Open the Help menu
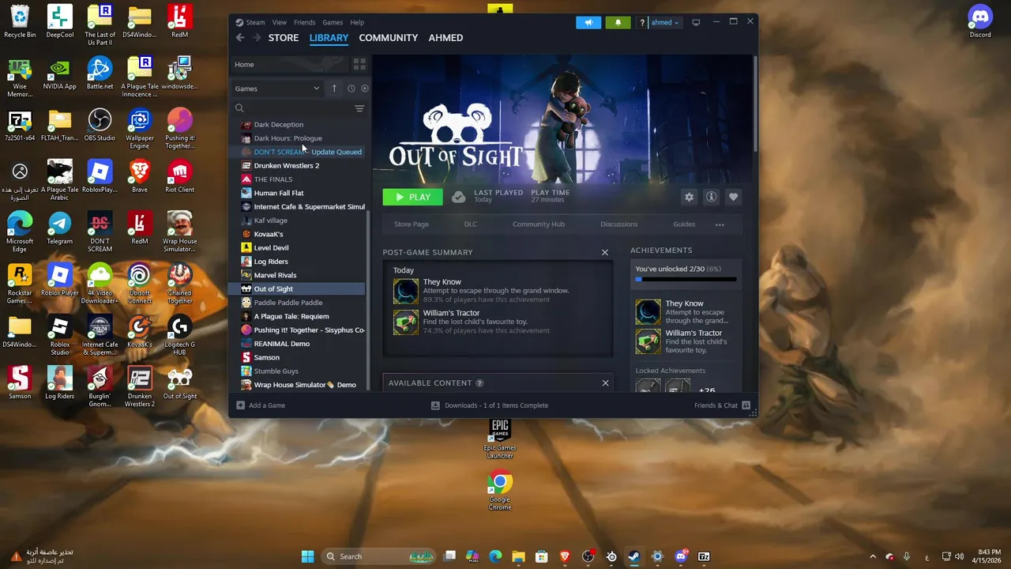 (357, 22)
